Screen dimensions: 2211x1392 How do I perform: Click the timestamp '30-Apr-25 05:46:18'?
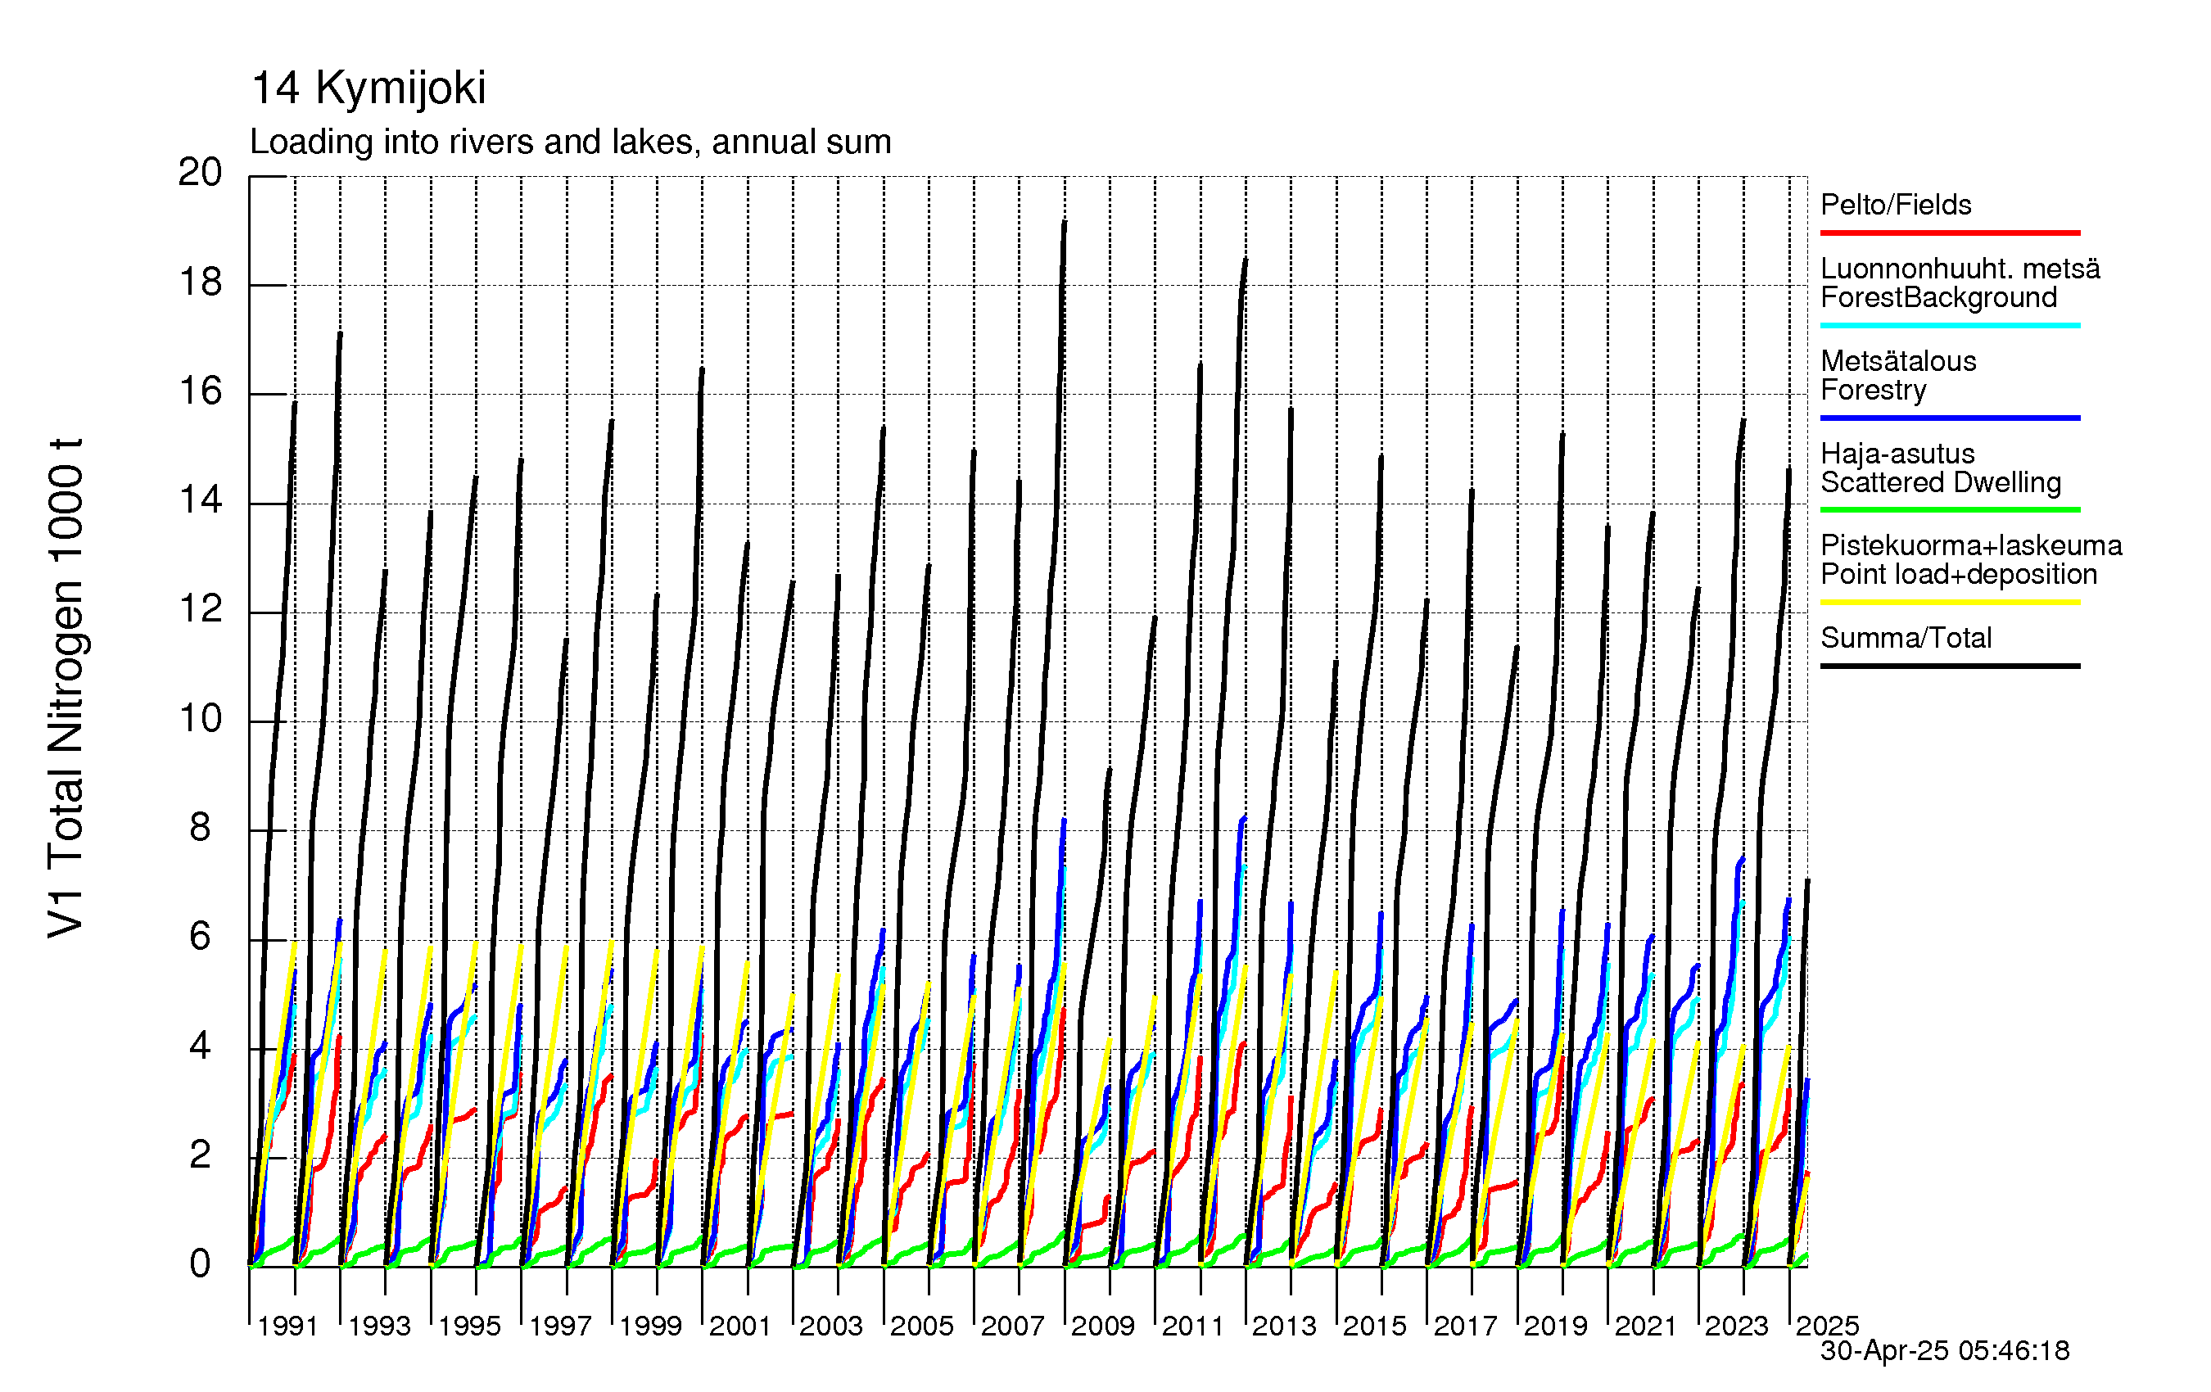coord(1945,1351)
